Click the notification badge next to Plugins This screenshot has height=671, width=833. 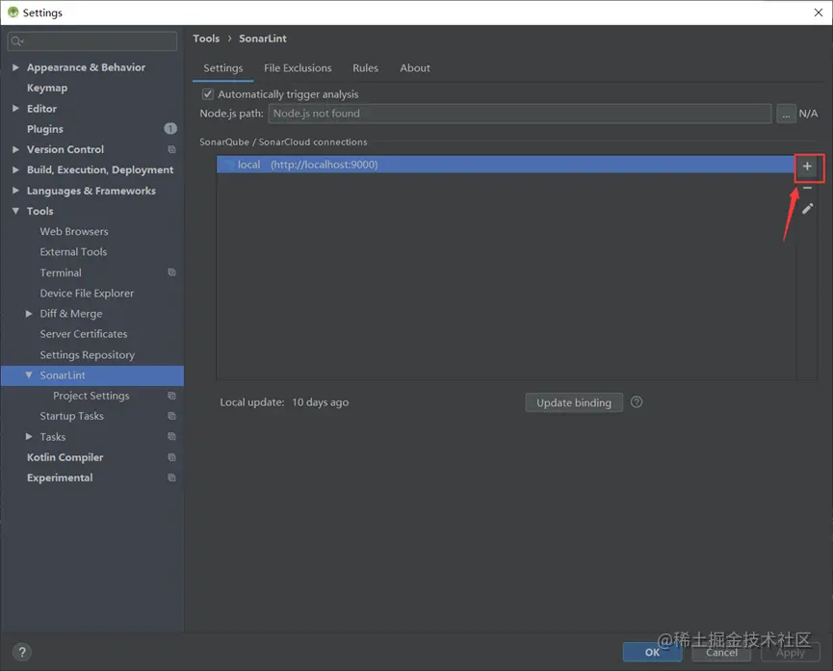point(170,128)
